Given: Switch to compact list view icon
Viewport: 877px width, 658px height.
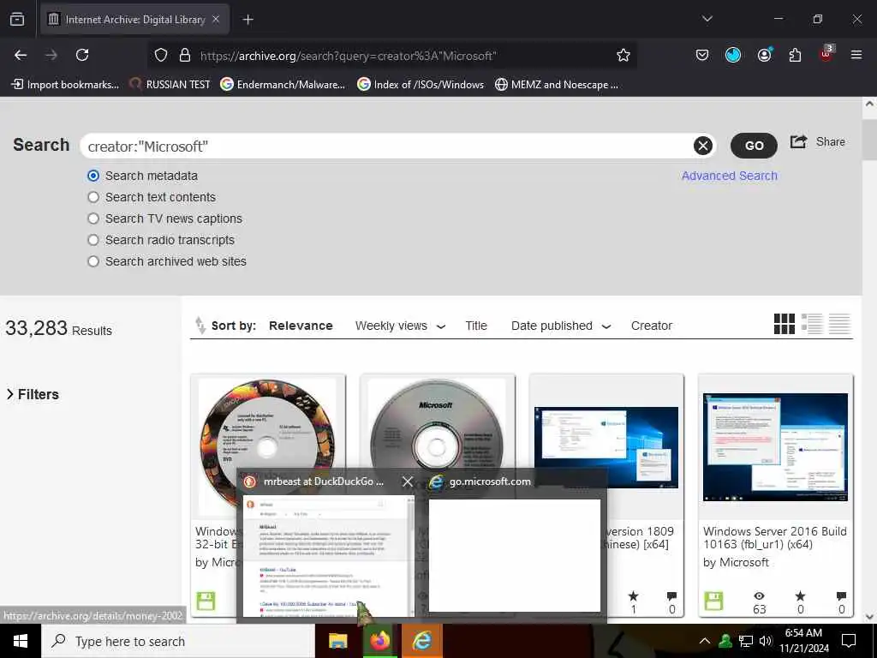Looking at the screenshot, I should [839, 324].
